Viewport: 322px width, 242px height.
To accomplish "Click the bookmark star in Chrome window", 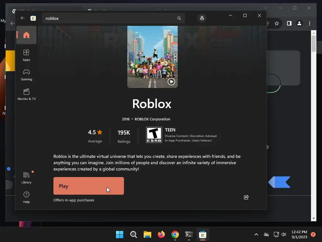I will pos(277,23).
